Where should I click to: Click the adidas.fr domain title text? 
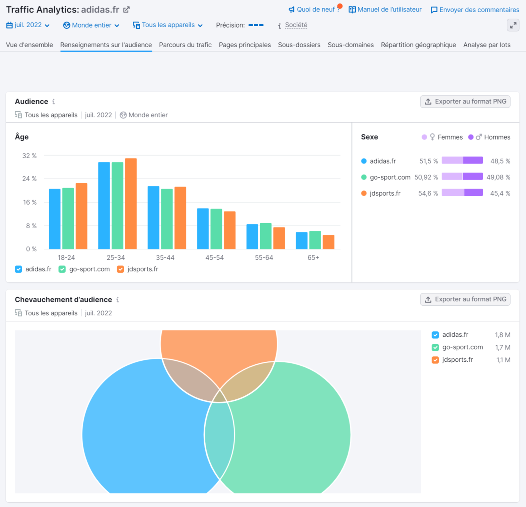tap(100, 10)
